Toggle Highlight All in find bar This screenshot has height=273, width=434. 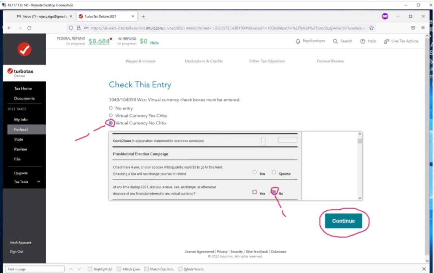click(x=90, y=269)
